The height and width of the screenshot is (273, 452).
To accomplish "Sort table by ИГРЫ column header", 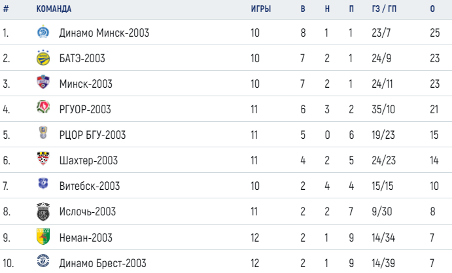I will pos(261,9).
